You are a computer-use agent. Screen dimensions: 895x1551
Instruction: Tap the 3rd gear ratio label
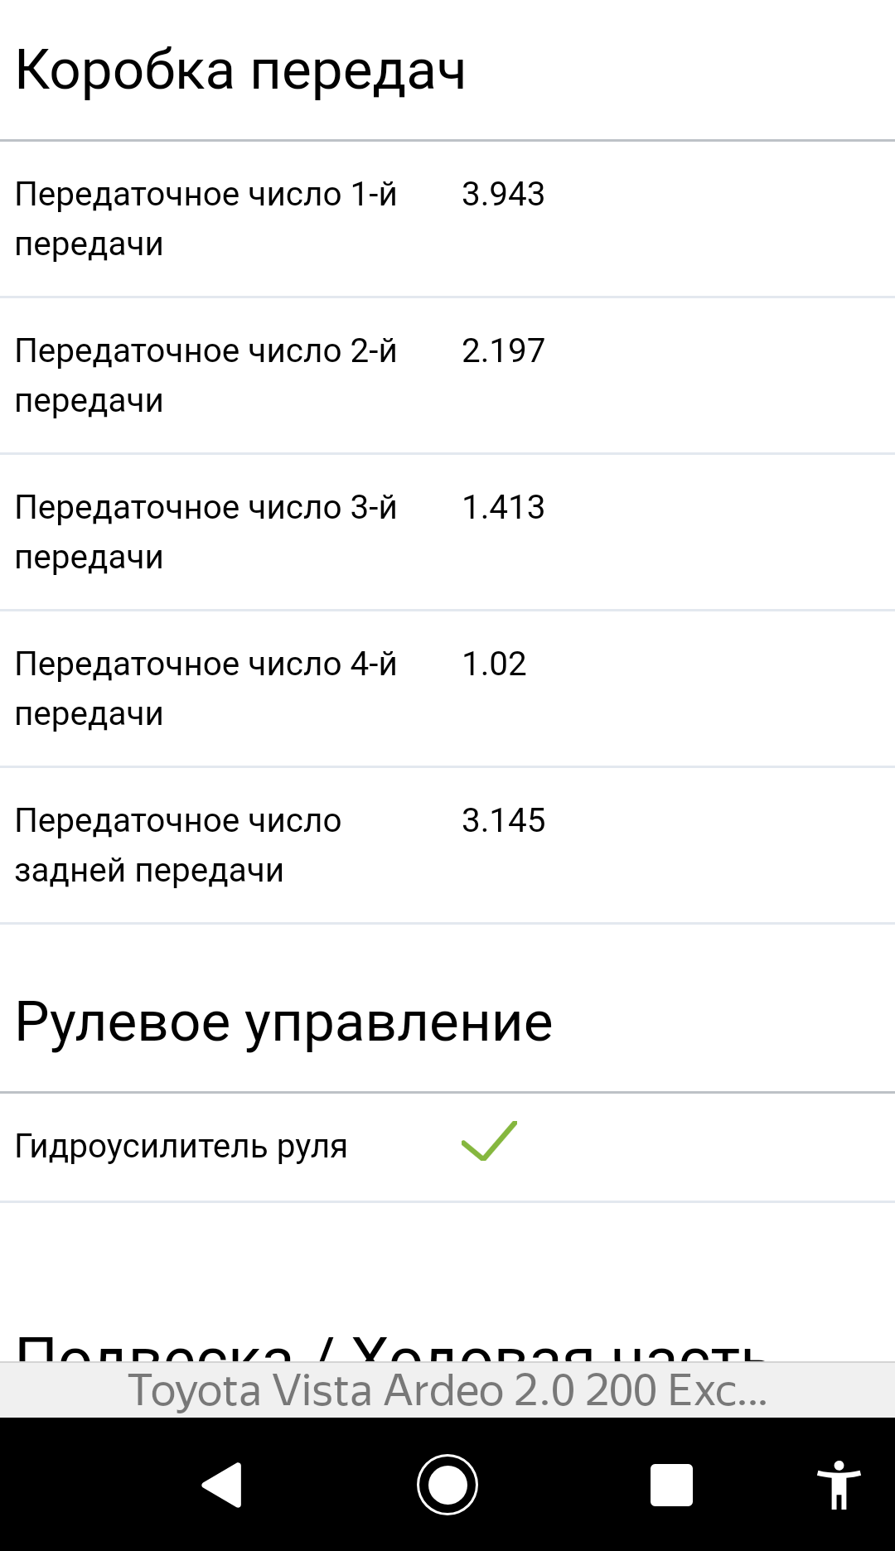206,532
